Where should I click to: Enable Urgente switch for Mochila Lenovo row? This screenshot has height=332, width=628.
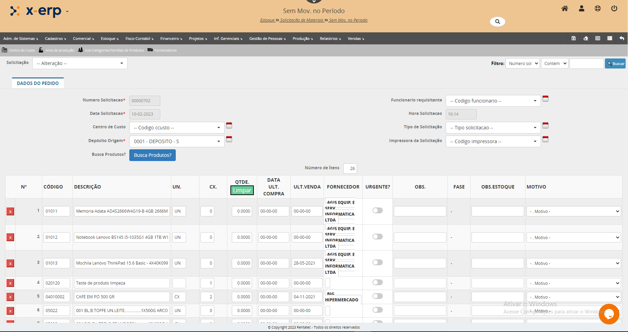coord(377,263)
